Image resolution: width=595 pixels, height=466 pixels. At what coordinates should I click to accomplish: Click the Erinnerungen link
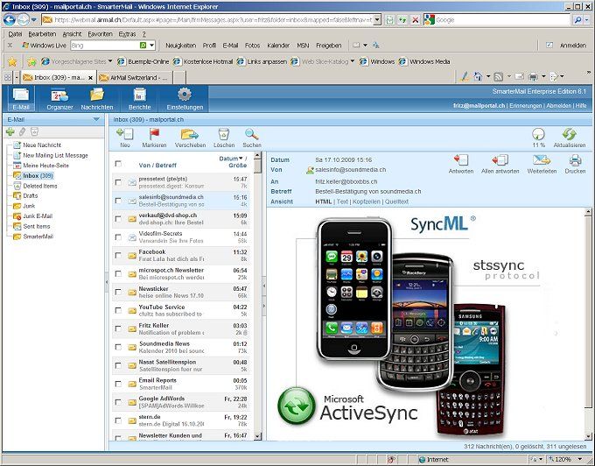pyautogui.click(x=526, y=106)
